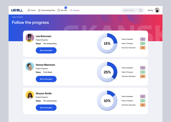Click the My Task notification badge
This screenshot has height=122, width=171.
[x=65, y=8]
